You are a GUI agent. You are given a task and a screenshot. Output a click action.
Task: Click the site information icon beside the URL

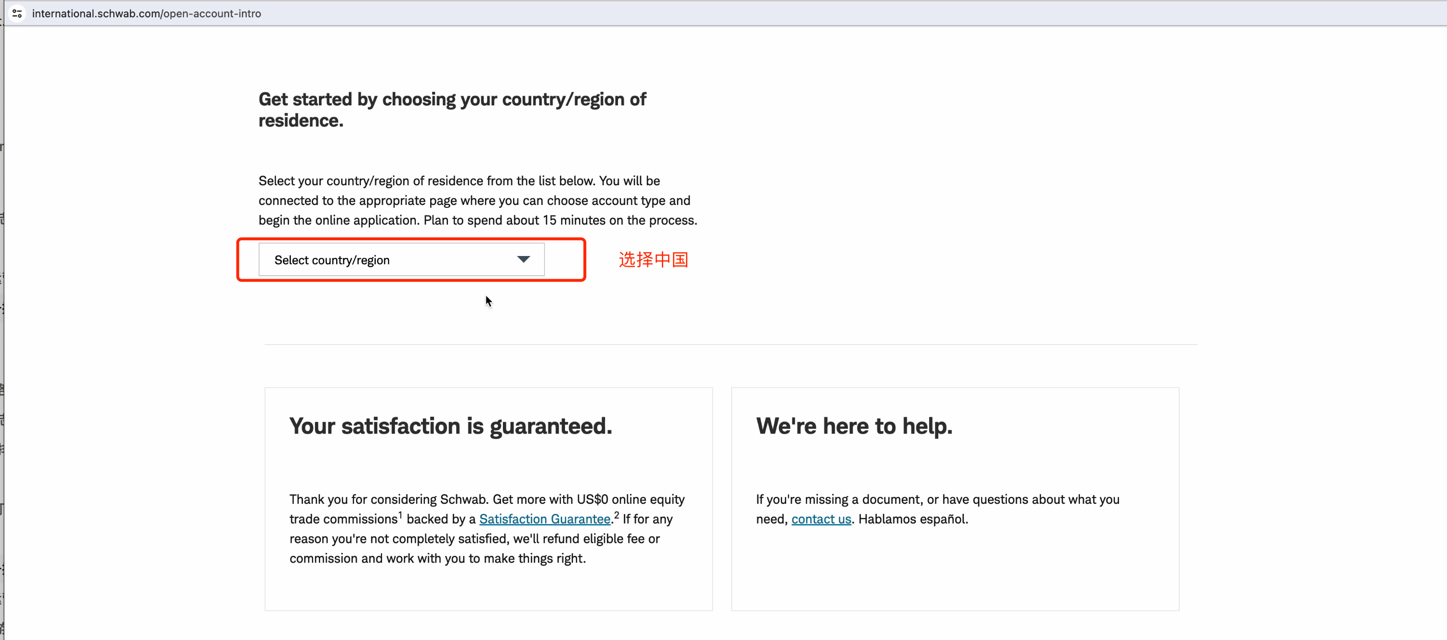[x=17, y=13]
